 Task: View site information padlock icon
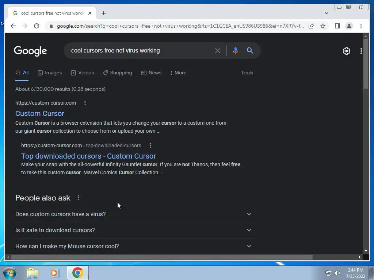51,26
